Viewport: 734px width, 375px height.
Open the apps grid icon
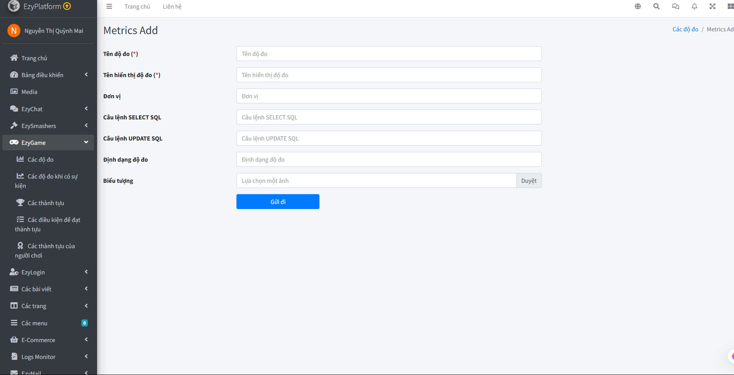click(730, 6)
